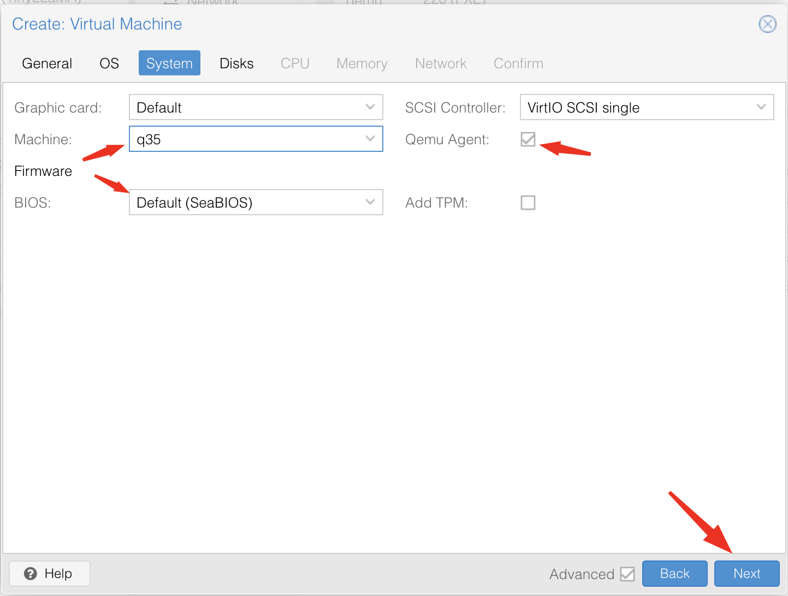Go back with the Back button

click(x=674, y=574)
